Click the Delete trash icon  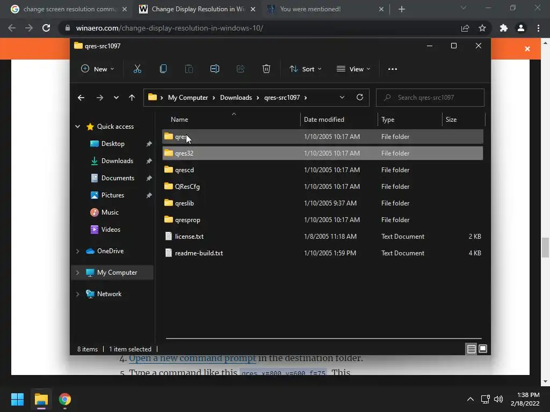point(266,69)
